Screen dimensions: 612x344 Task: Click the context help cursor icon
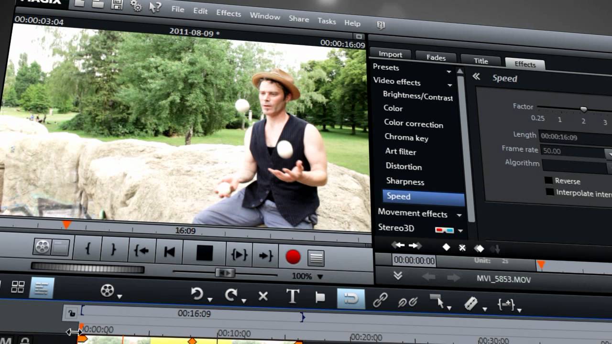click(155, 7)
